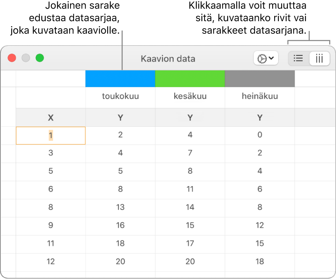This screenshot has height=279, width=336.
Task: Select the green kesäkuu series color bar
Action: pos(190,79)
